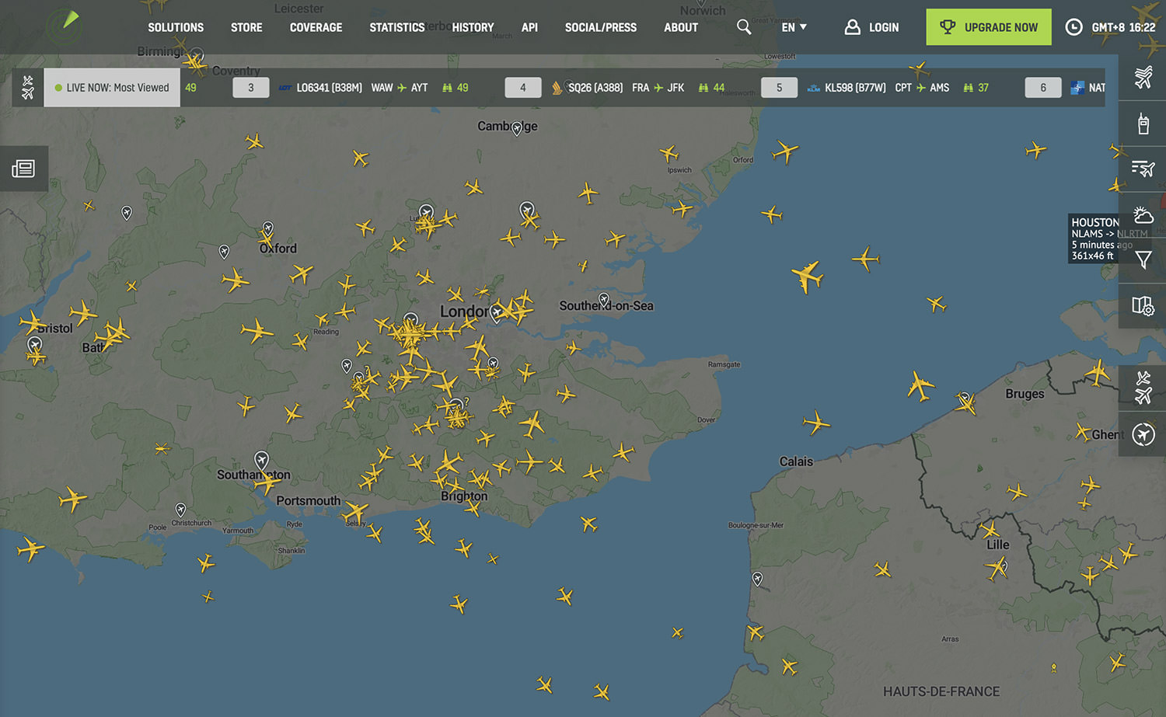
Task: Click the airport pin near Oxford
Action: pyautogui.click(x=268, y=228)
